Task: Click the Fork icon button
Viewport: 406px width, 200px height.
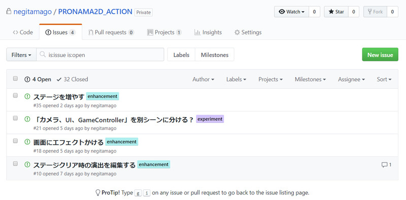Action: pyautogui.click(x=375, y=12)
